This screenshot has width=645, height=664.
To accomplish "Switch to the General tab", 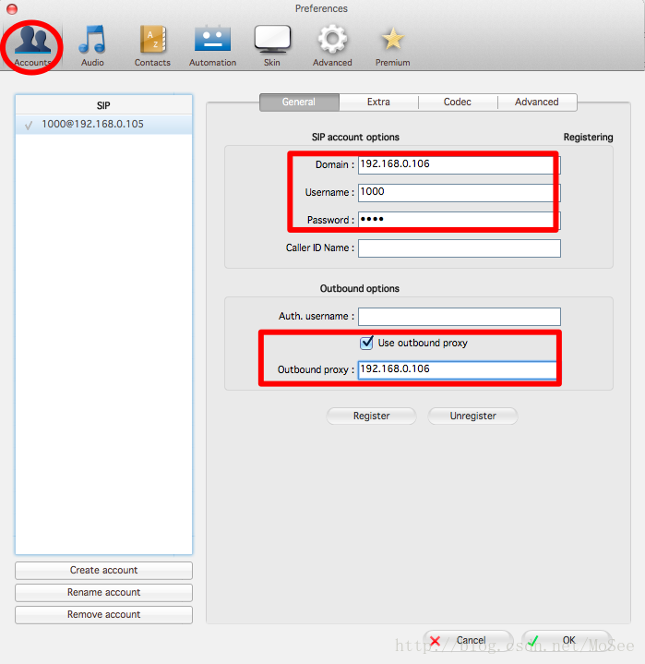I will (x=299, y=103).
